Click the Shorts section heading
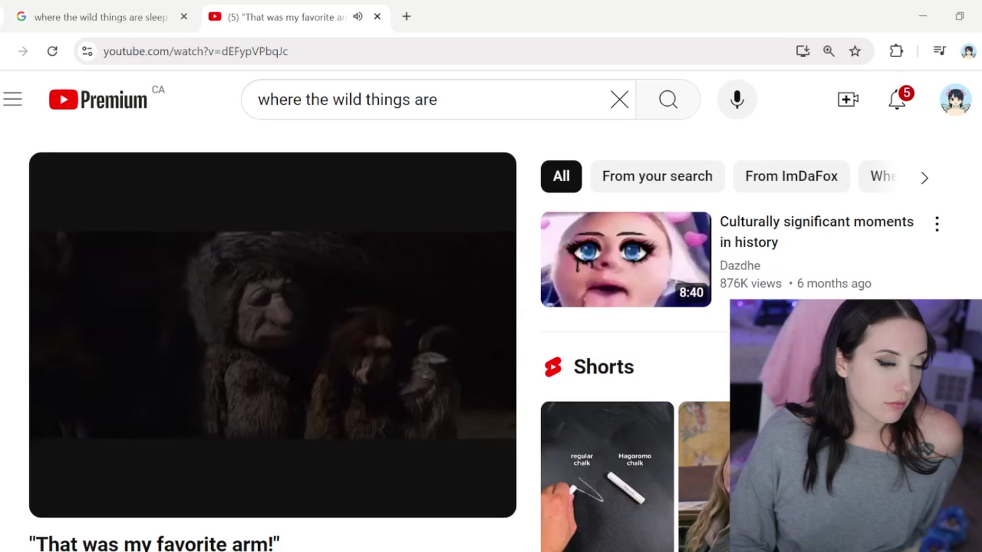The image size is (982, 552). click(x=604, y=367)
